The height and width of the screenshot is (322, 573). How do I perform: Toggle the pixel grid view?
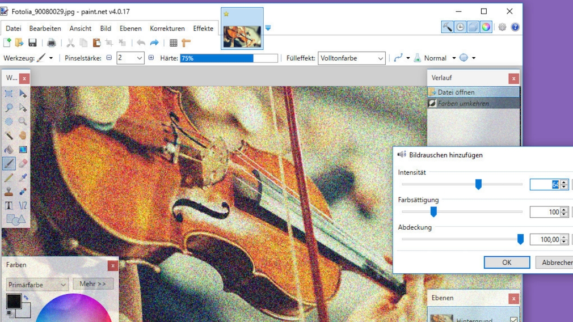point(173,43)
